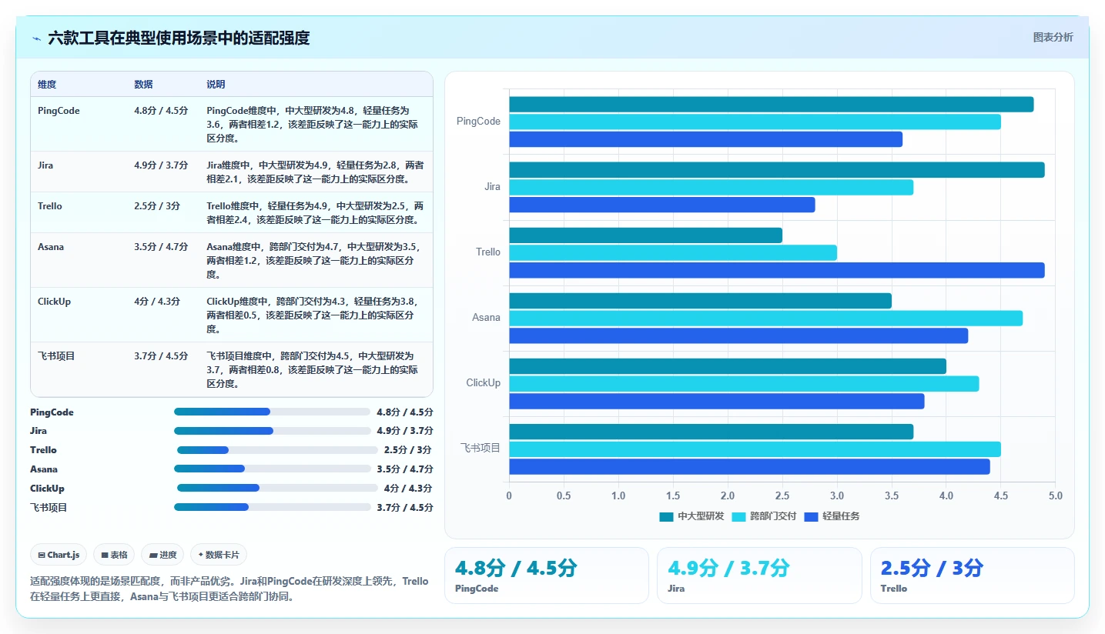Viewport: 1105px width, 634px height.
Task: Open the 图表分析 label in the header
Action: pyautogui.click(x=1053, y=38)
